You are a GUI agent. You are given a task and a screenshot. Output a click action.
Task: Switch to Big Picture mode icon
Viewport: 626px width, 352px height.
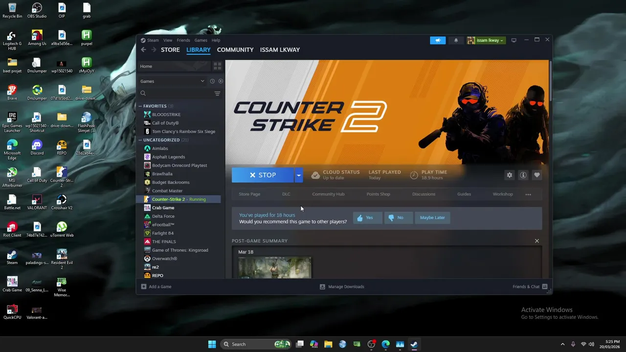point(514,40)
